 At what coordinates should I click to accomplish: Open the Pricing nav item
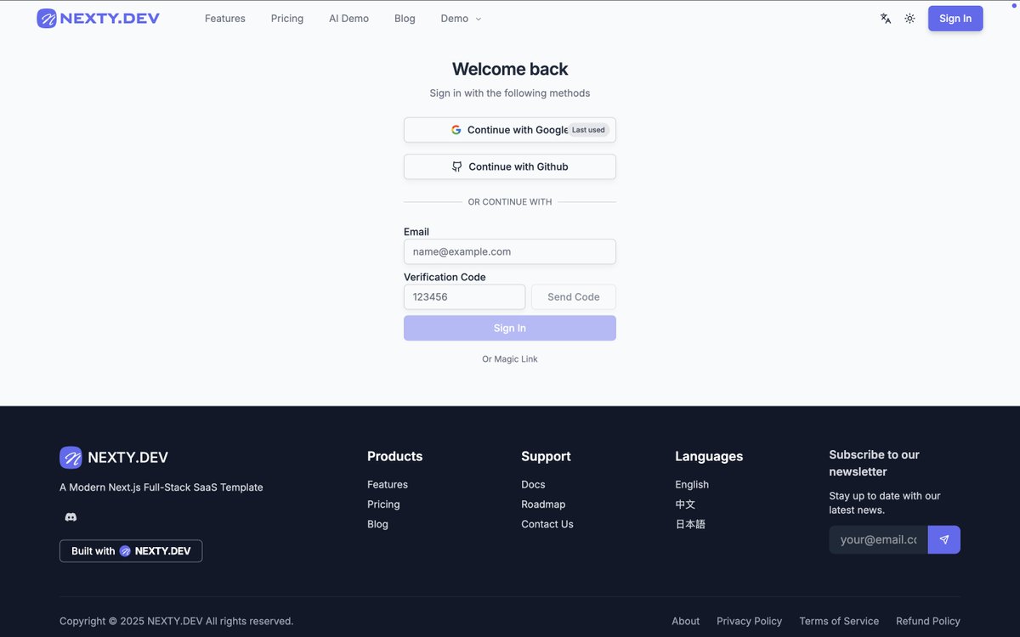coord(287,18)
